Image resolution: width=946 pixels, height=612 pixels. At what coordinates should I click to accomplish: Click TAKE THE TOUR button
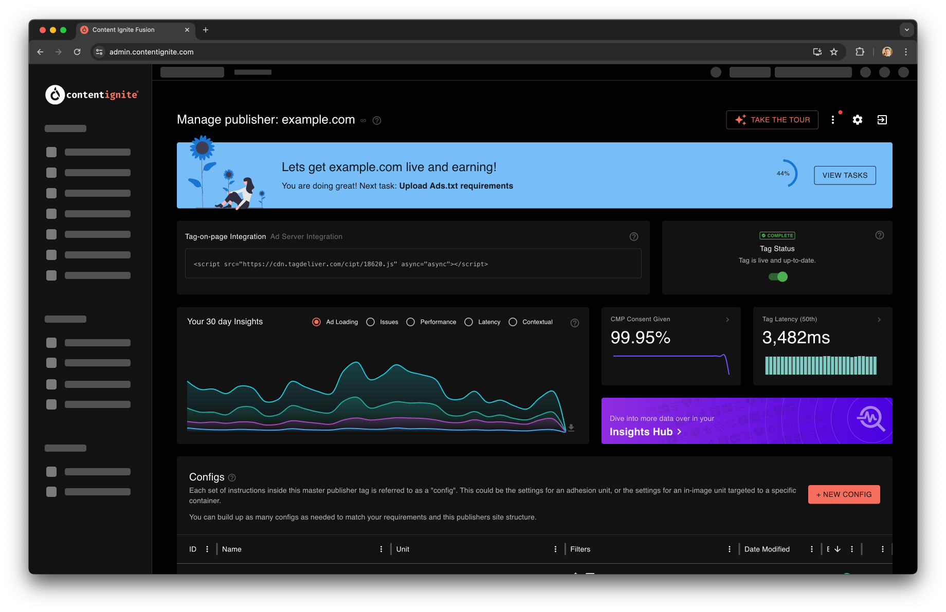(772, 120)
